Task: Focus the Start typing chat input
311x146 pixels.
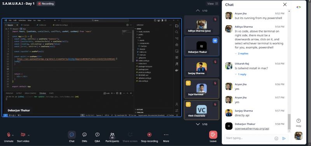Action: click(249, 138)
